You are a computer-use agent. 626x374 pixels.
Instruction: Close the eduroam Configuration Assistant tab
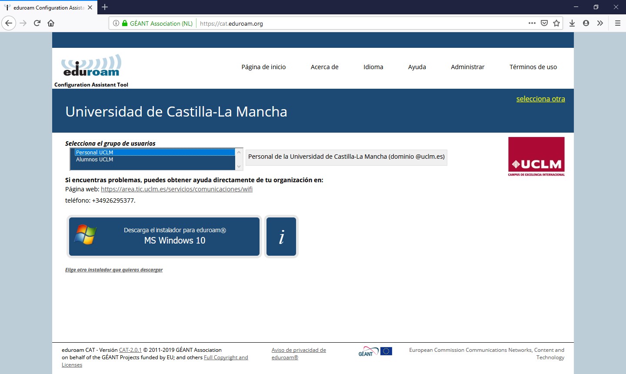coord(90,7)
